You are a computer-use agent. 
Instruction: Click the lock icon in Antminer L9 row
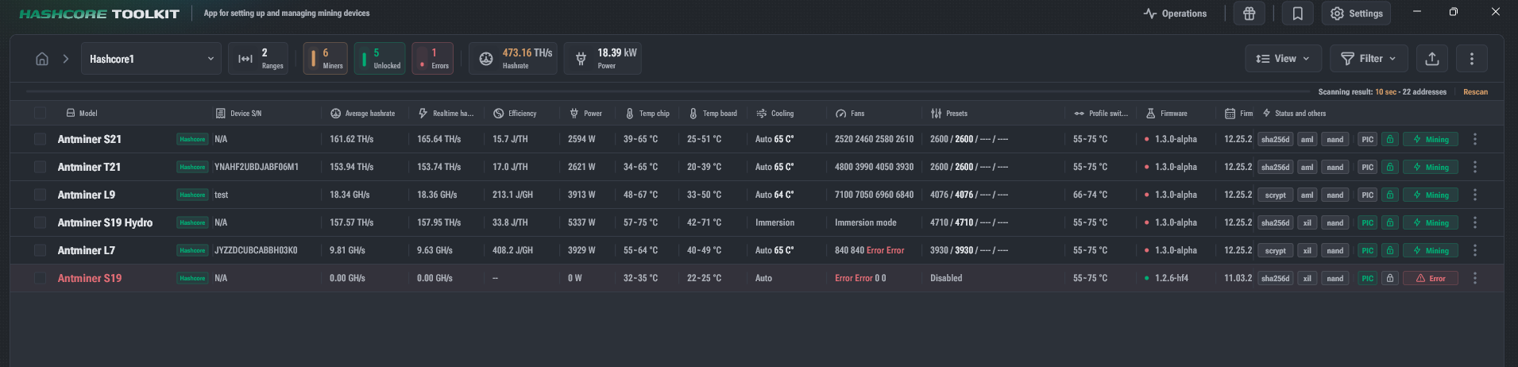(x=1390, y=195)
